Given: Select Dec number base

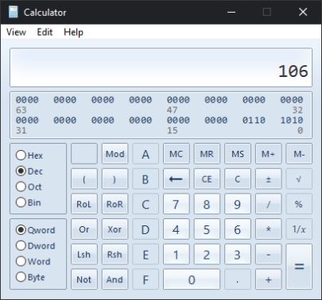Looking at the screenshot, I should coord(29,171).
